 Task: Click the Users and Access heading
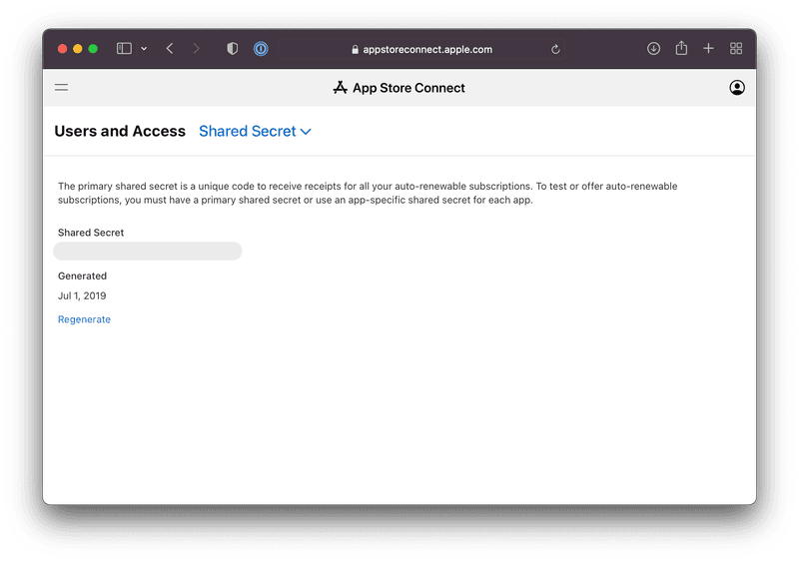click(120, 132)
